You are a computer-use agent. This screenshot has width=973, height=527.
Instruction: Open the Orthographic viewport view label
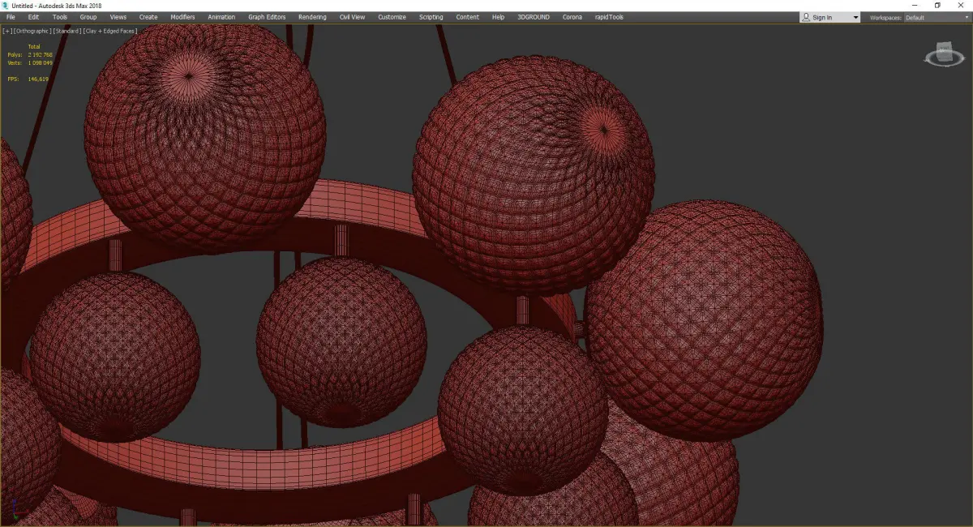tap(31, 31)
